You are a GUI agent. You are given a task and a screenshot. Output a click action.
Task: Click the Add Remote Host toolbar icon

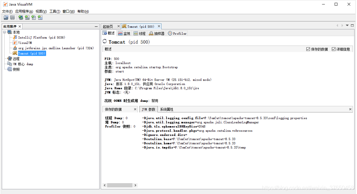coord(21,18)
